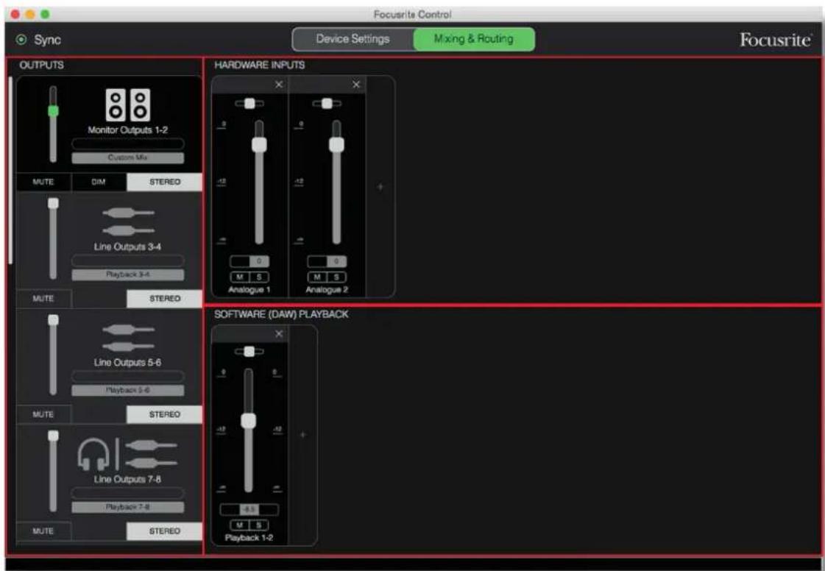Click the green macOS zoom window button

45,14
